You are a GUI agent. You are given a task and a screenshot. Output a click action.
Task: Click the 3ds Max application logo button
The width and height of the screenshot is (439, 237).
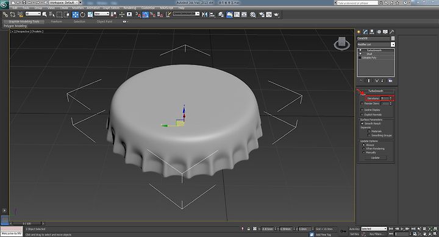(4, 5)
